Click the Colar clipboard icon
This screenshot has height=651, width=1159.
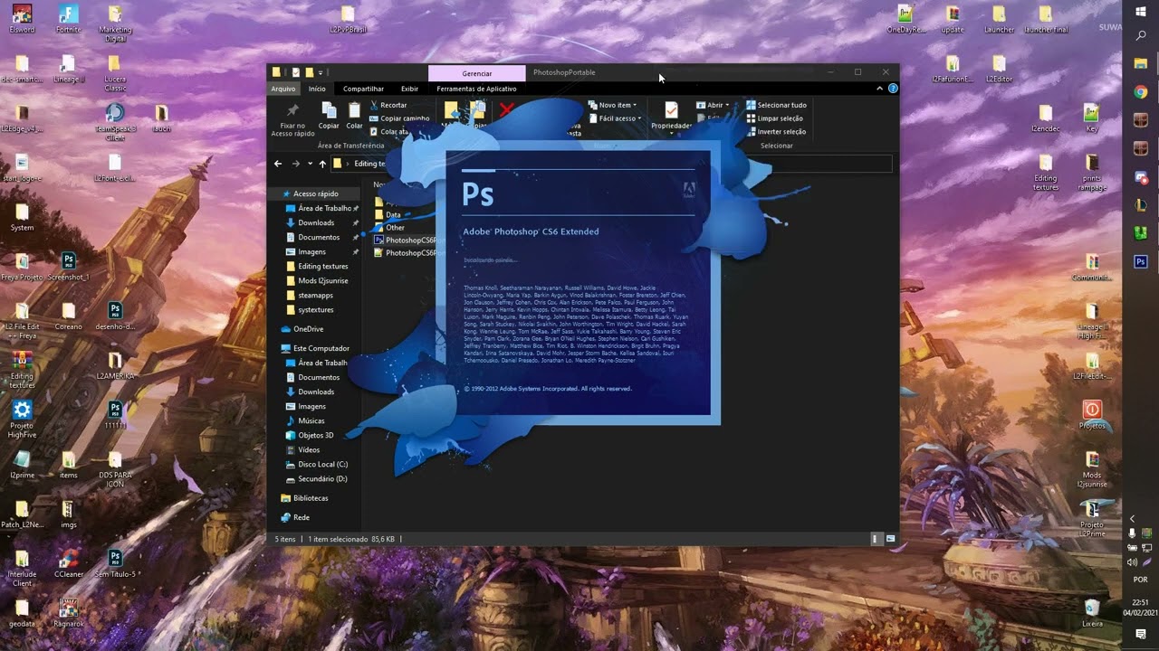click(x=354, y=111)
